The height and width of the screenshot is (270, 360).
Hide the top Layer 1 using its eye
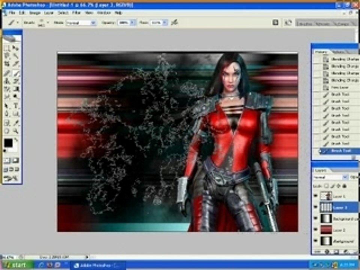[x=315, y=196]
